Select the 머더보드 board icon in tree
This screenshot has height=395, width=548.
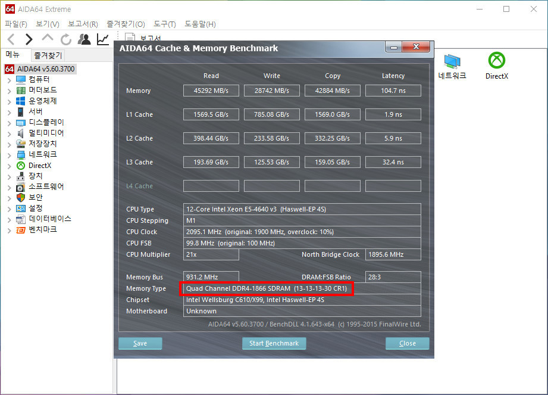(21, 91)
